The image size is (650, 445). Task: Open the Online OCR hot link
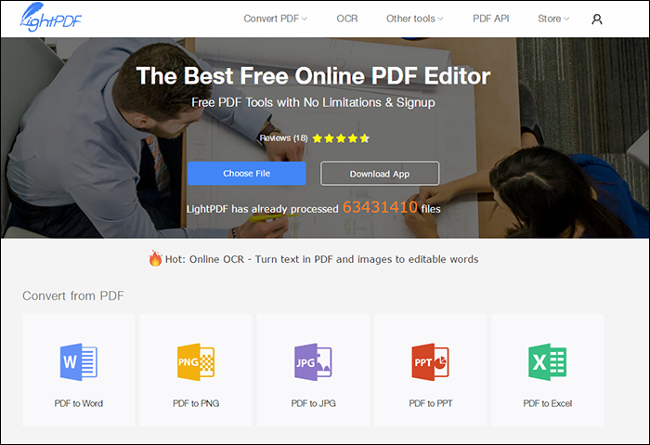click(x=321, y=259)
